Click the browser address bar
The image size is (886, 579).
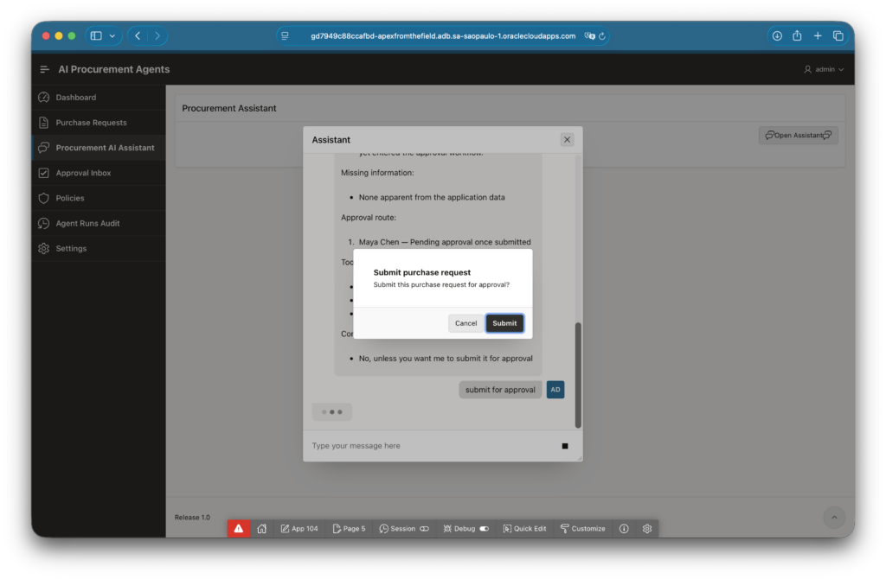(x=443, y=35)
